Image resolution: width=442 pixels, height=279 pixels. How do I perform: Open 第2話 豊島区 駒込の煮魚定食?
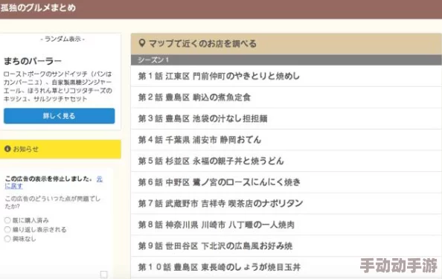click(286, 97)
